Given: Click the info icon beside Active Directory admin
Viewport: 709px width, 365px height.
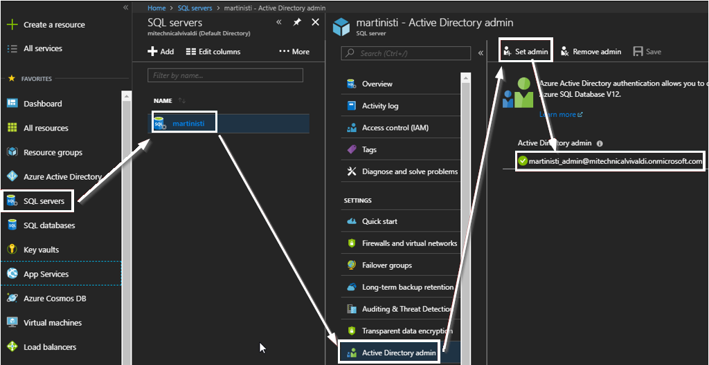Looking at the screenshot, I should (x=600, y=143).
